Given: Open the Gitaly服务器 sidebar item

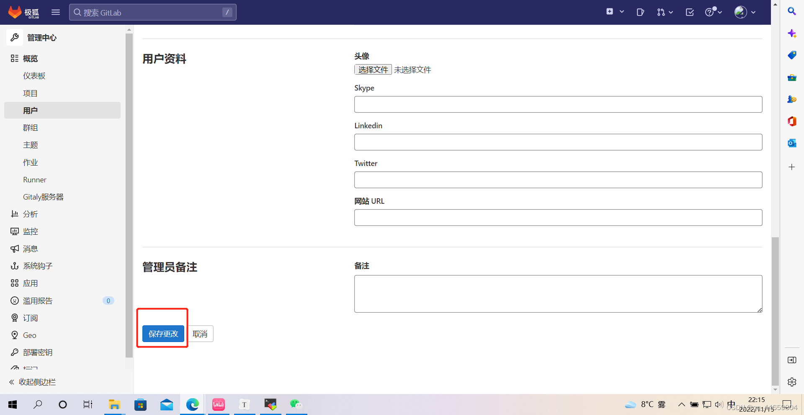Looking at the screenshot, I should pos(62,197).
